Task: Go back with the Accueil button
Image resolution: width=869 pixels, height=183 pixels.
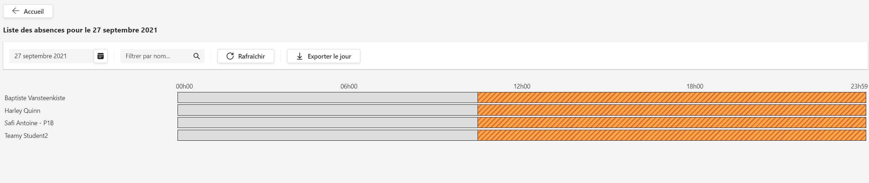Action: 28,11
